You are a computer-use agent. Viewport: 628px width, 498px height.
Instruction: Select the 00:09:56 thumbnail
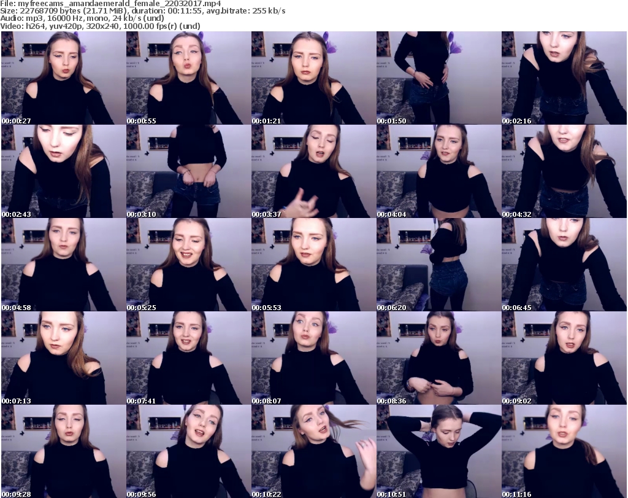pyautogui.click(x=189, y=451)
